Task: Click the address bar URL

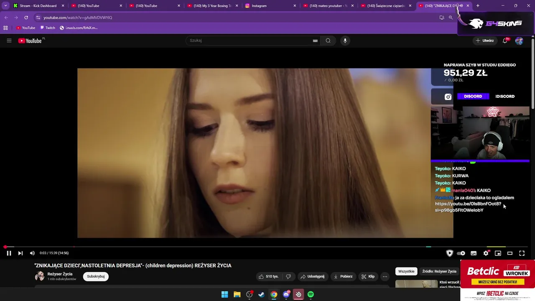Action: (x=78, y=18)
